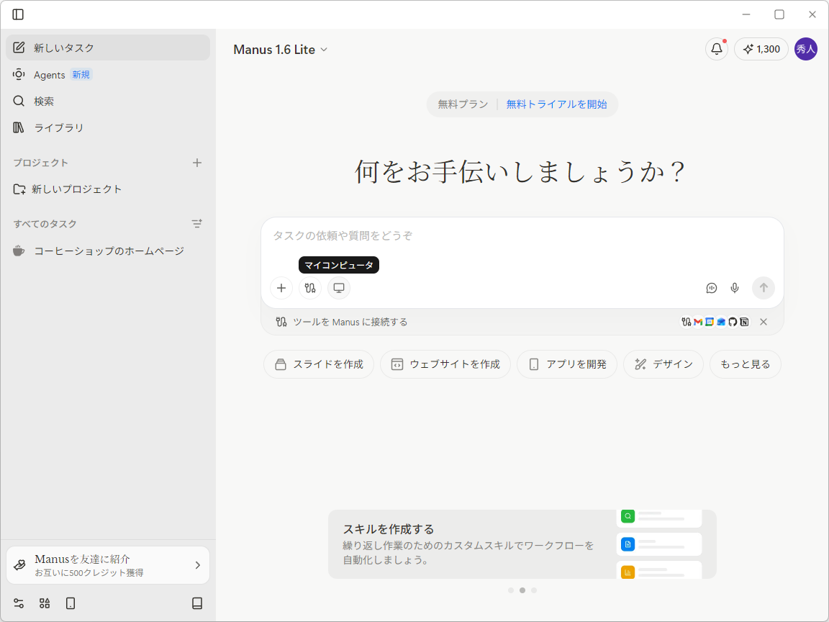Open the Manus 1.6 Lite model dropdown
Image resolution: width=829 pixels, height=622 pixels.
coord(281,49)
